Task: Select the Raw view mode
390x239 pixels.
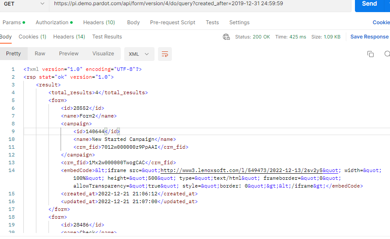Action: (40, 54)
